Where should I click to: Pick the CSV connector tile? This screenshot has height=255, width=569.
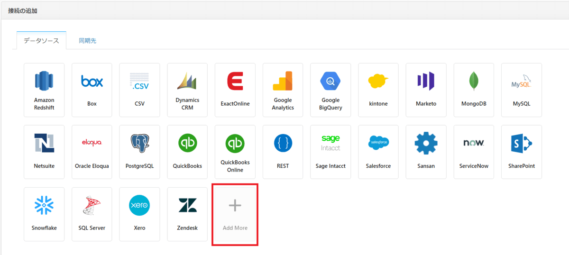tap(139, 90)
